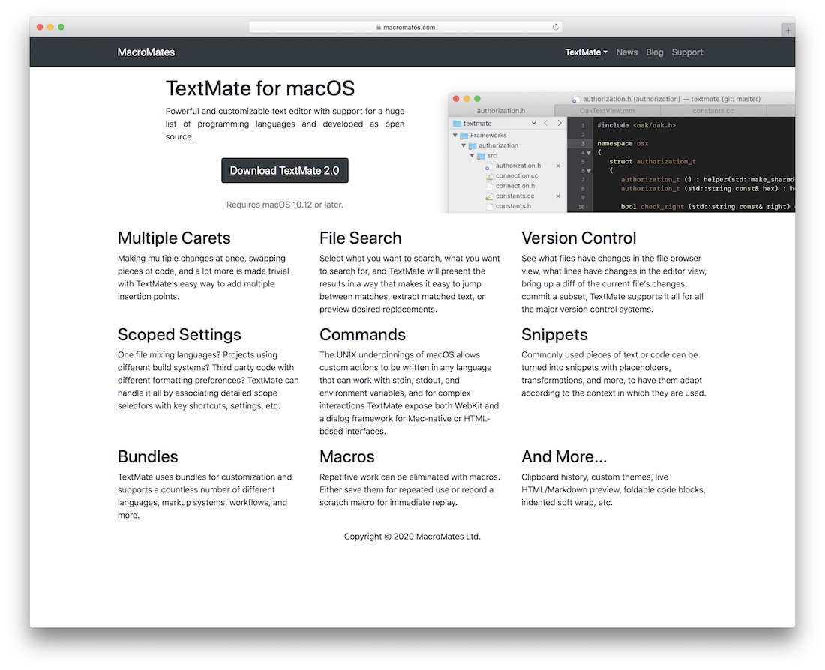Open the News page from the navbar

coord(627,52)
